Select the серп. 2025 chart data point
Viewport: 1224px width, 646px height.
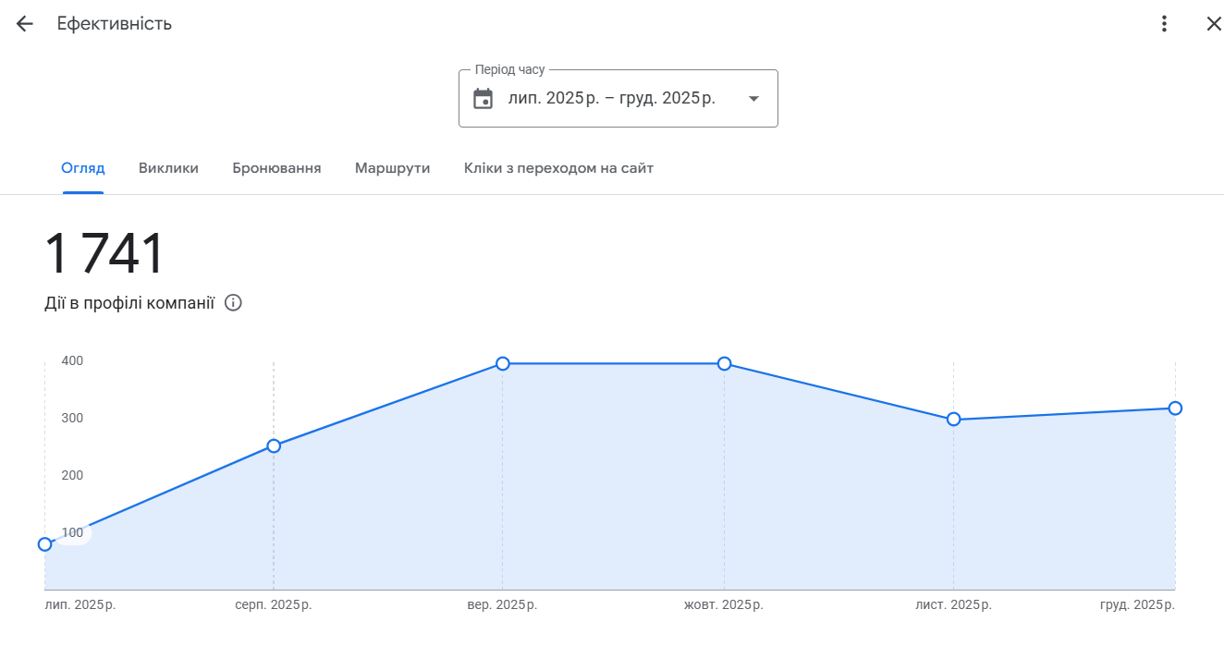274,446
